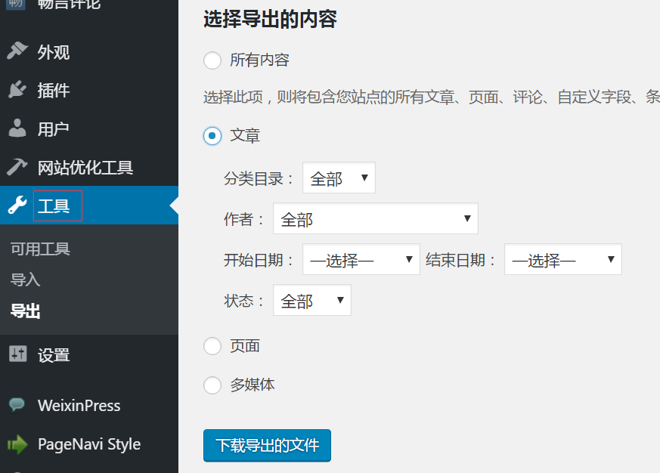Click the sliders icon beside 设置
Viewport: 660px width, 473px height.
(x=17, y=354)
